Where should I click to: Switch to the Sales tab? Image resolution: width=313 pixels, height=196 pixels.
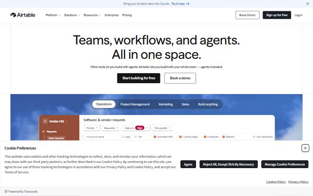click(185, 104)
